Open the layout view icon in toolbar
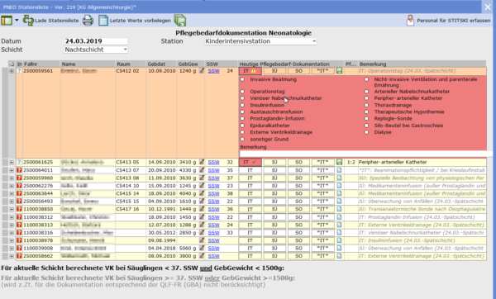This screenshot has height=299, width=496. pos(7,21)
